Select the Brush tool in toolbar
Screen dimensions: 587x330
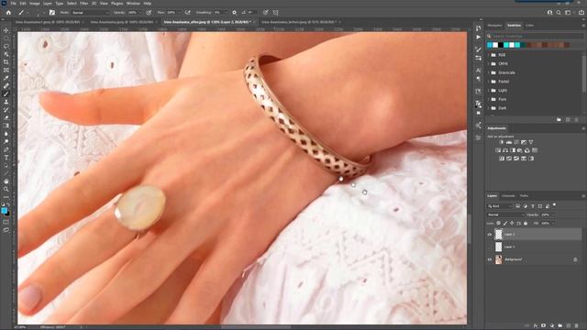click(6, 93)
